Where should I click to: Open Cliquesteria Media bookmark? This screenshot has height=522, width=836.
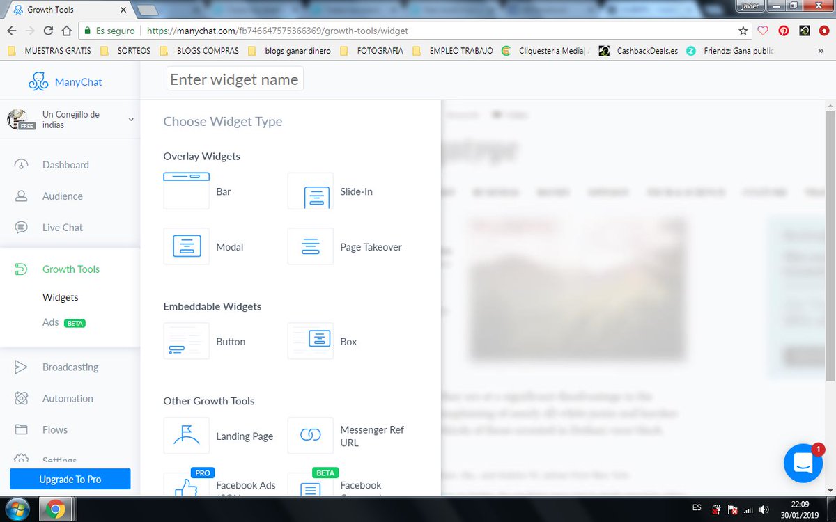tap(545, 51)
